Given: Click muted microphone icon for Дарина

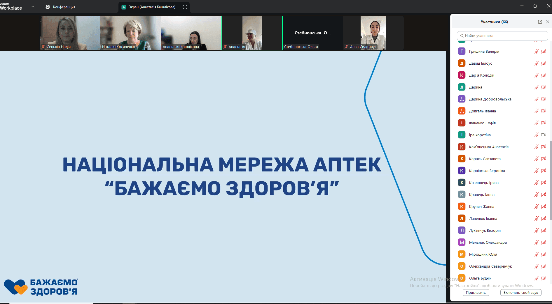Looking at the screenshot, I should (536, 87).
